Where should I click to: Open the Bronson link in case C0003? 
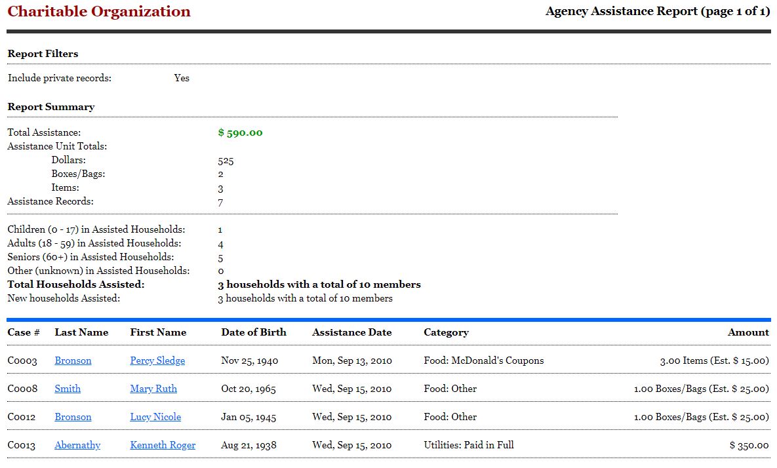[73, 361]
